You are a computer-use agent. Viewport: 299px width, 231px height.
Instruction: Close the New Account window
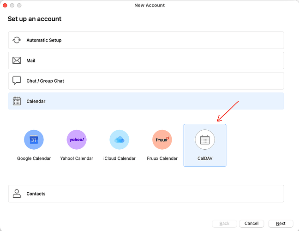[5, 6]
